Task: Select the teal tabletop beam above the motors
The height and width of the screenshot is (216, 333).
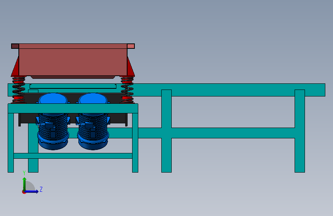Action: pyautogui.click(x=73, y=108)
